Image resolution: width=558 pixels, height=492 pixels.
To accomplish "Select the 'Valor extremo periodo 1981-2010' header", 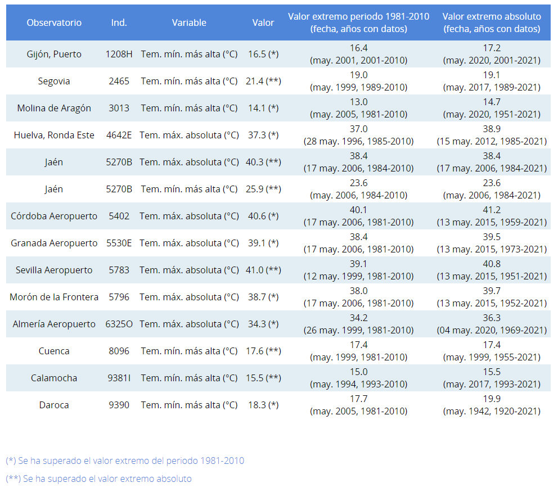I will coord(359,22).
